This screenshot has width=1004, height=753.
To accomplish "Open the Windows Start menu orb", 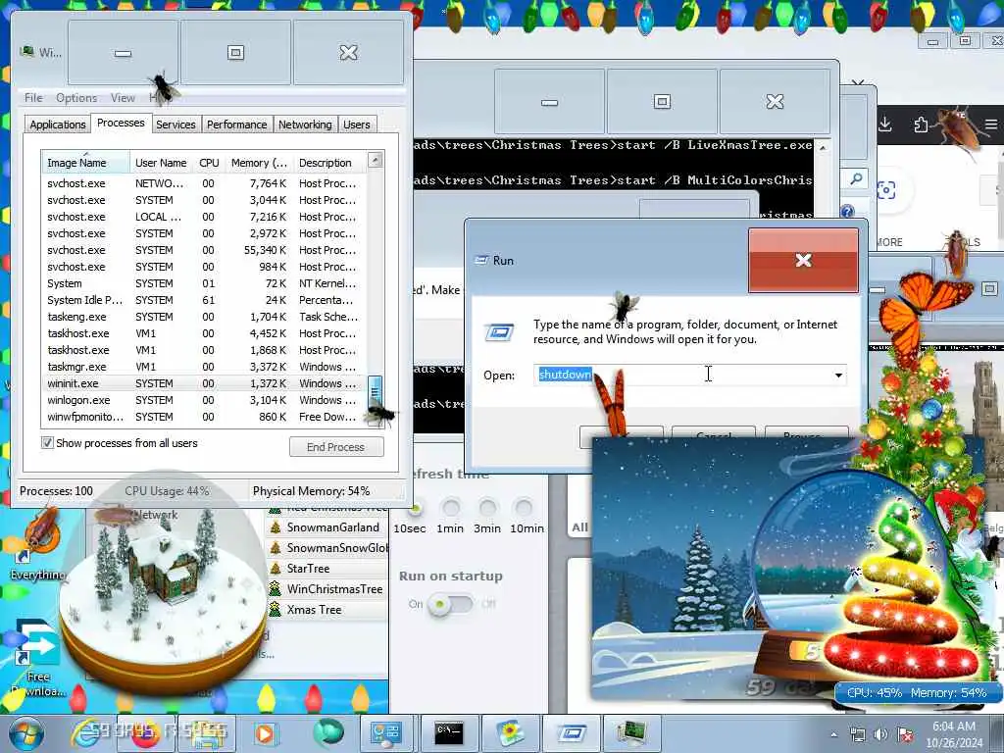I will pyautogui.click(x=25, y=733).
